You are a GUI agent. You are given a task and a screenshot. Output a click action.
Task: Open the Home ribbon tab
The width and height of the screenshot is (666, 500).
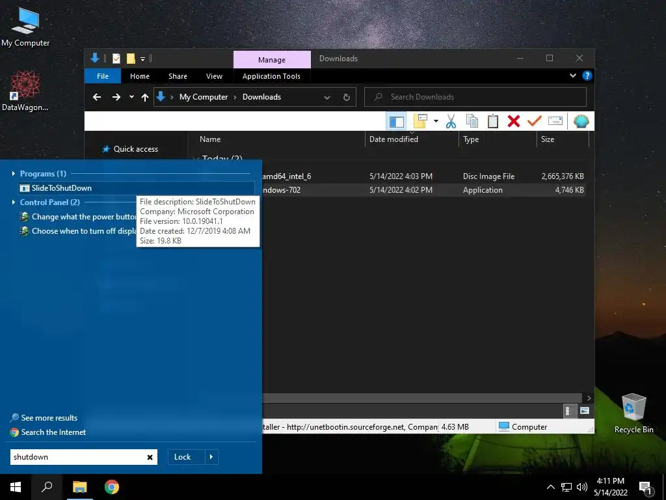tap(140, 76)
